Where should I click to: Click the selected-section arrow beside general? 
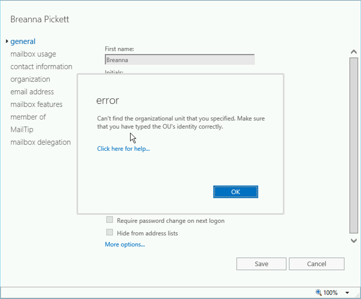[x=7, y=41]
